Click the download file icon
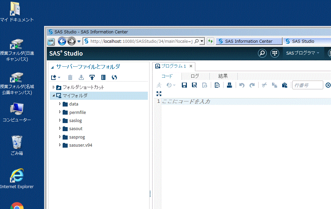This screenshot has width=331, height=209. click(81, 77)
